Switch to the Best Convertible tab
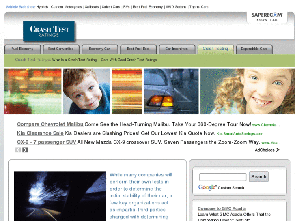 coord(61,49)
